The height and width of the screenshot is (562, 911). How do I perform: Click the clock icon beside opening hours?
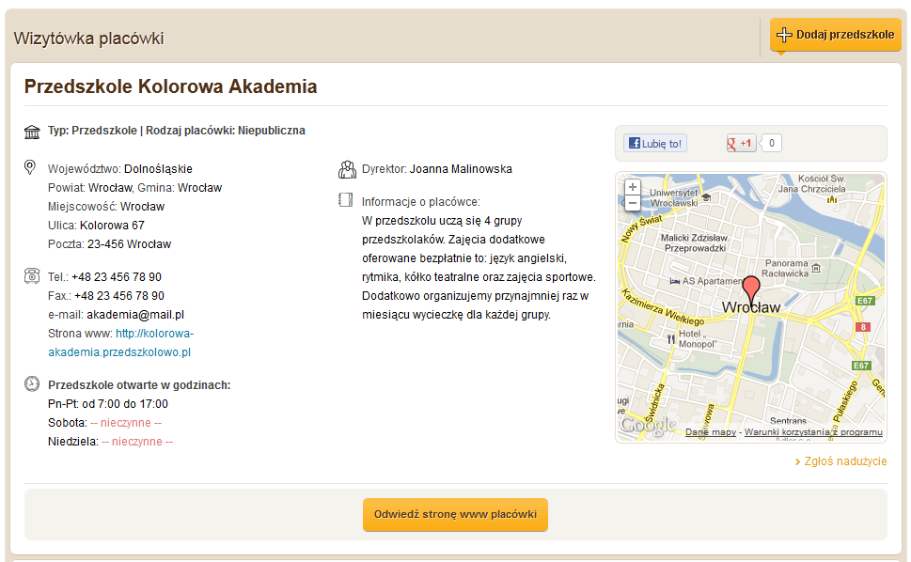[32, 383]
